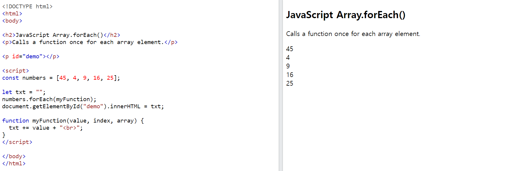Click output value 16 in result pane

pos(290,75)
